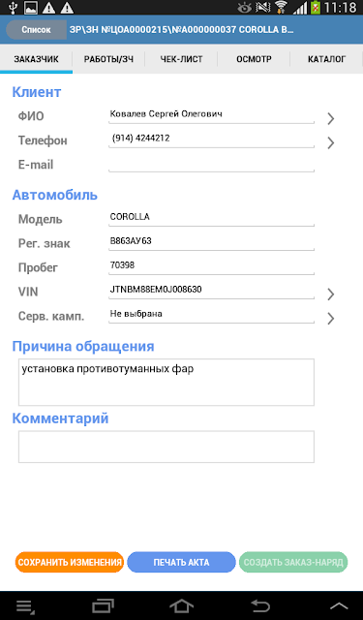363x620 pixels.
Task: Focus the E-mail input field
Action: [211, 164]
